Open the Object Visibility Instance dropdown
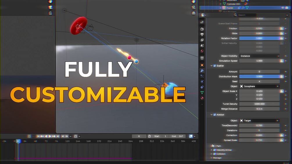This screenshot has height=164, width=292. (259, 56)
